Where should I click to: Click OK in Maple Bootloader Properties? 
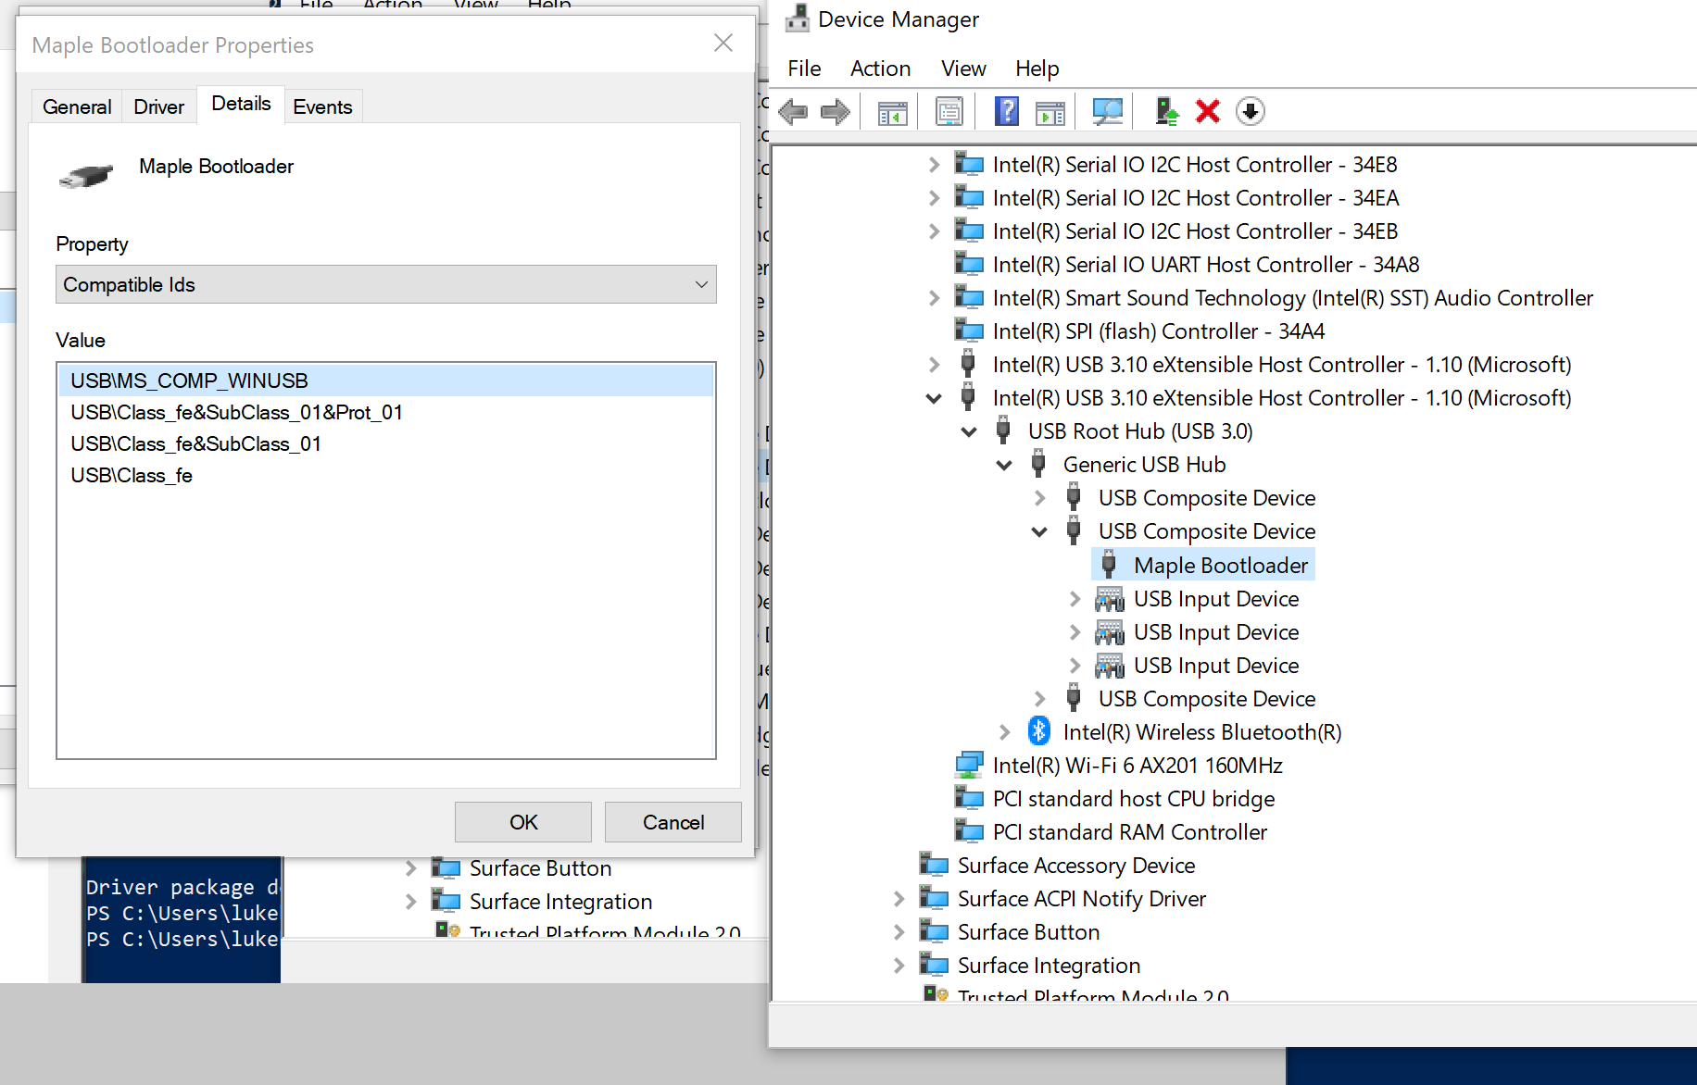[522, 822]
